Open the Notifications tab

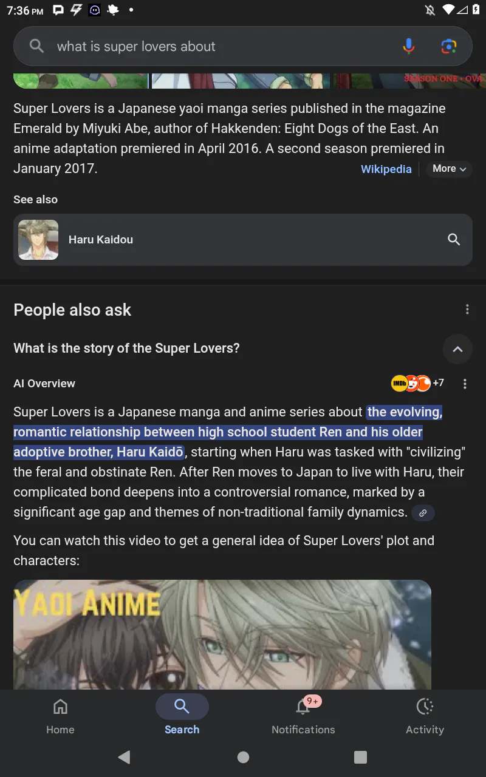click(x=303, y=716)
